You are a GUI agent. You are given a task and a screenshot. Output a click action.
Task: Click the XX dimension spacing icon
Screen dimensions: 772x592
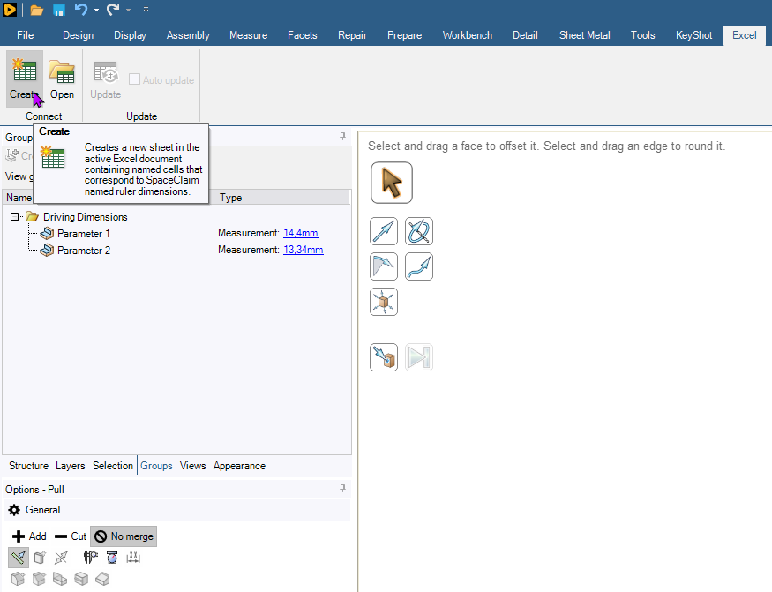[x=133, y=558]
